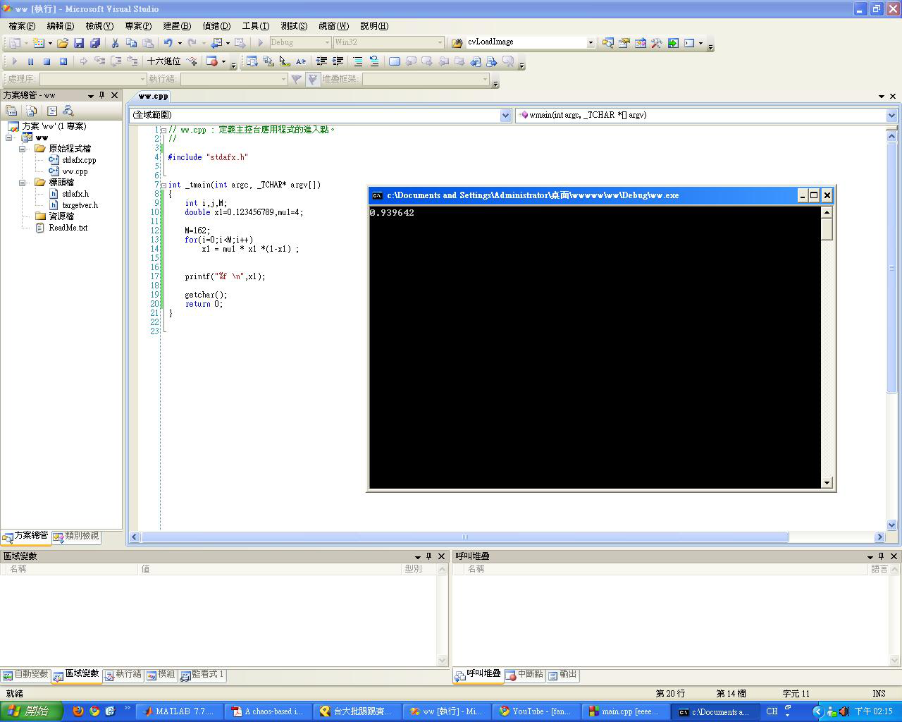Open the 偵錯(D) menu
This screenshot has height=722, width=902.
point(216,26)
